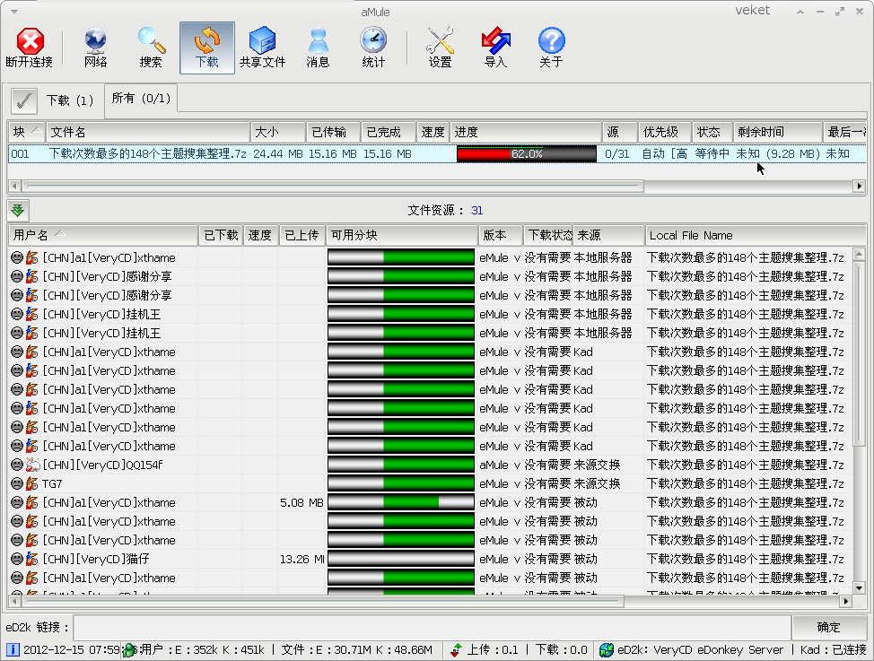Click the Kad: 已连接 status text
The image size is (874, 661).
(x=833, y=650)
